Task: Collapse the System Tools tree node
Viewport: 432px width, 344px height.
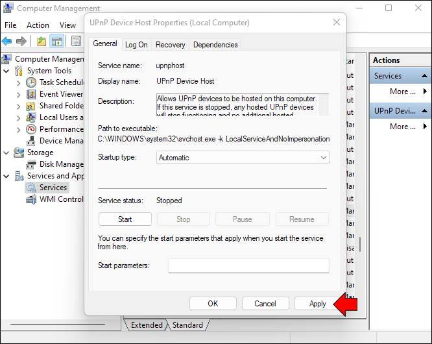Action: pos(6,71)
